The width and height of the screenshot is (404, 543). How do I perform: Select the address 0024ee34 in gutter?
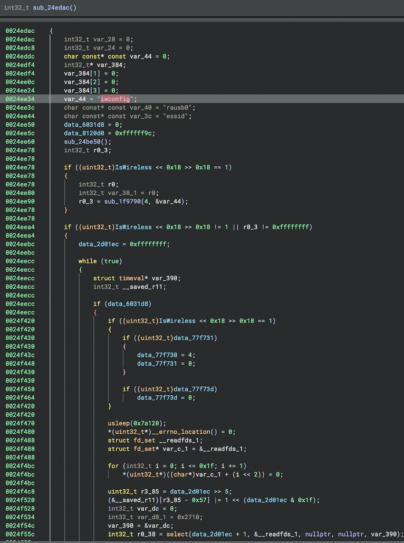(x=20, y=99)
